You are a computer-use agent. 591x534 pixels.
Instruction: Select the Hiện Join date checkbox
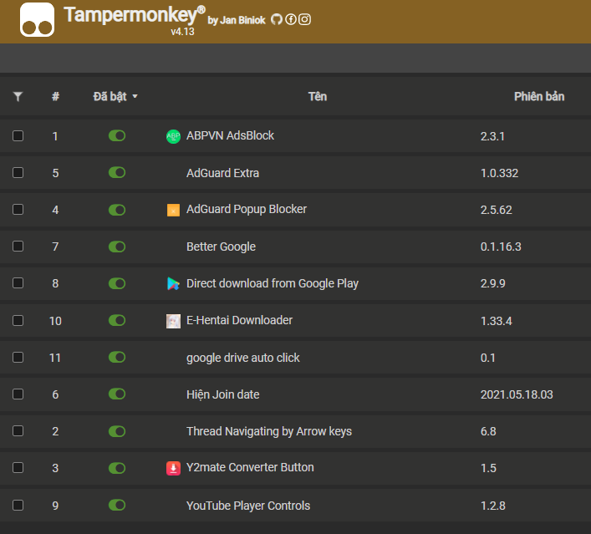tap(18, 394)
